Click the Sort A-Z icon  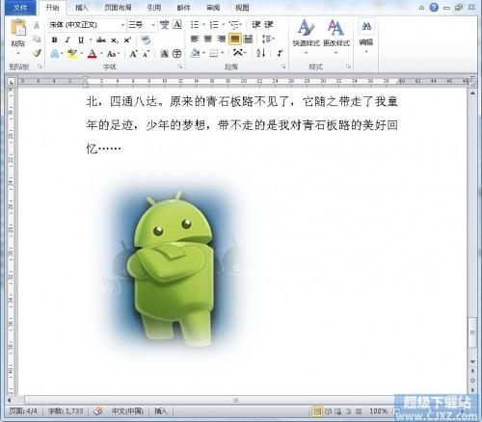point(261,53)
